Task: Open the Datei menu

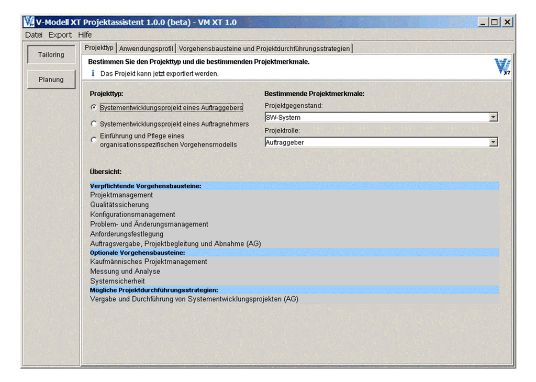Action: pos(33,35)
